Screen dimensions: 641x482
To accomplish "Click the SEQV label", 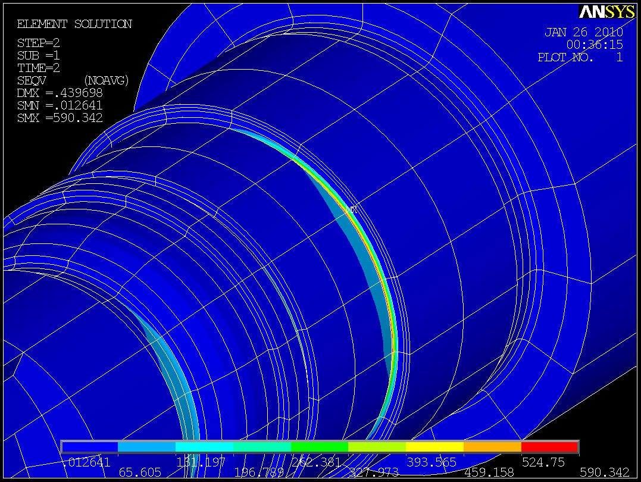I will point(32,80).
